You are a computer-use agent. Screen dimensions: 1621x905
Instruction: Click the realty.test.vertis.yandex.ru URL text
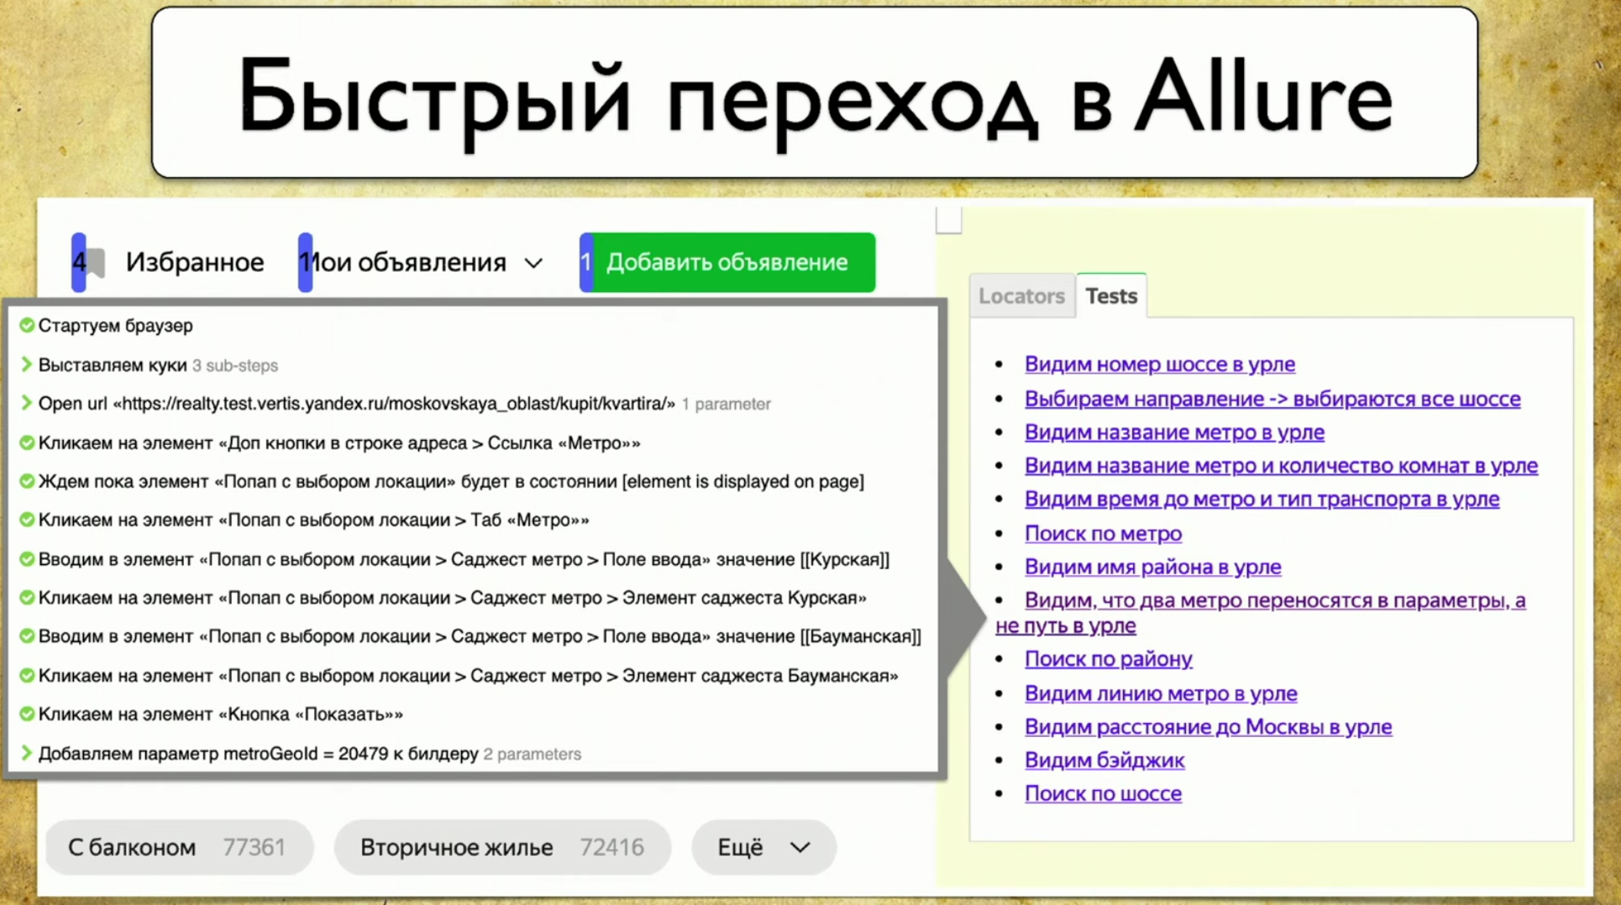394,403
